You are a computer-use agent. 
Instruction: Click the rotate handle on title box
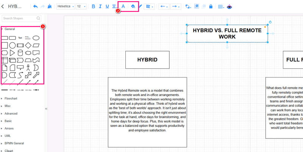click(270, 22)
